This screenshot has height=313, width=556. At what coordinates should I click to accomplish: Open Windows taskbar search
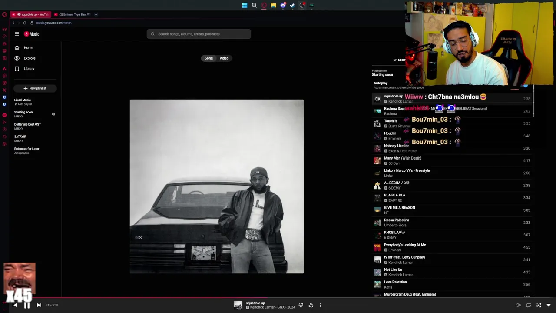click(x=254, y=5)
